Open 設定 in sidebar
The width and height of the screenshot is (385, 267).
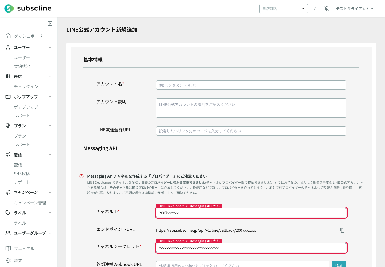pyautogui.click(x=18, y=261)
